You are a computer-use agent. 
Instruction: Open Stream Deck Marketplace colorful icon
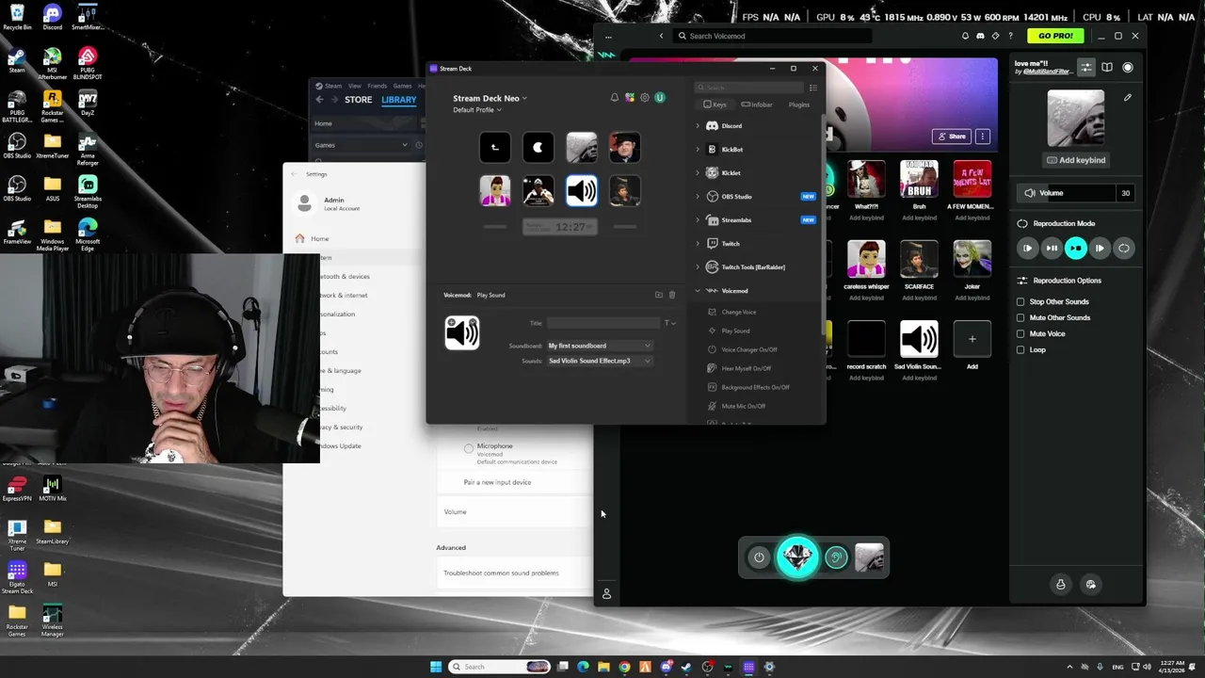point(630,98)
